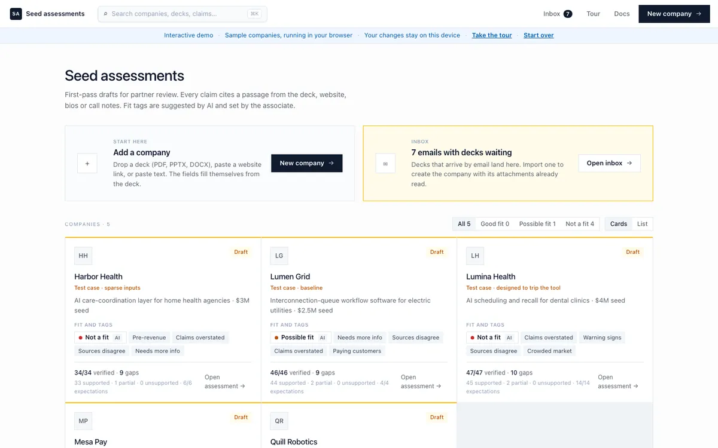This screenshot has width=718, height=448.
Task: Click Harbor Health's Pre-revenue tag
Action: (149, 337)
